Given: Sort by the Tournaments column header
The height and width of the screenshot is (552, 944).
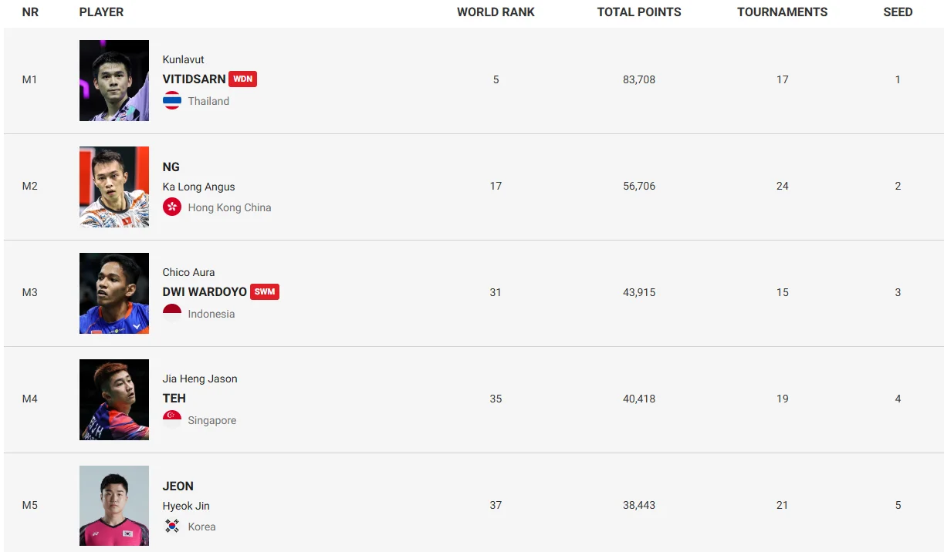Looking at the screenshot, I should [782, 12].
